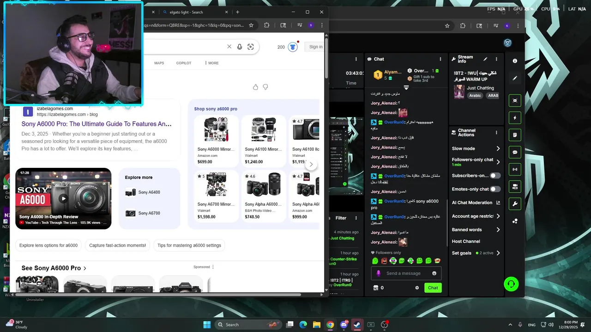The width and height of the screenshot is (591, 332).
Task: Open Stream info panel three-dot options
Action: [x=496, y=59]
